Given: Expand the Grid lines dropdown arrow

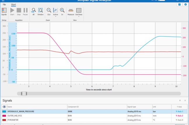Looking at the screenshot, I should point(79,17).
